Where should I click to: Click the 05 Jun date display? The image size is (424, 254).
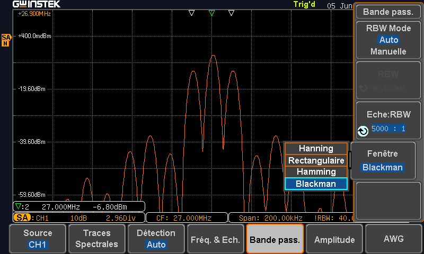[340, 6]
